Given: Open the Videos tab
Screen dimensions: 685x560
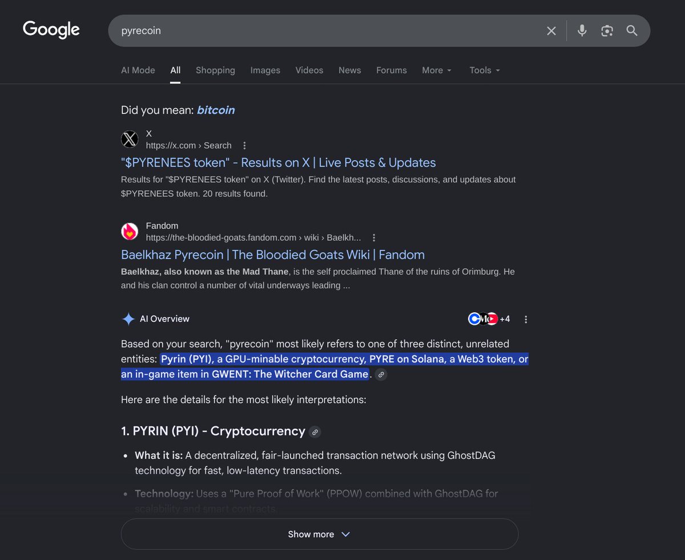Looking at the screenshot, I should [x=309, y=70].
